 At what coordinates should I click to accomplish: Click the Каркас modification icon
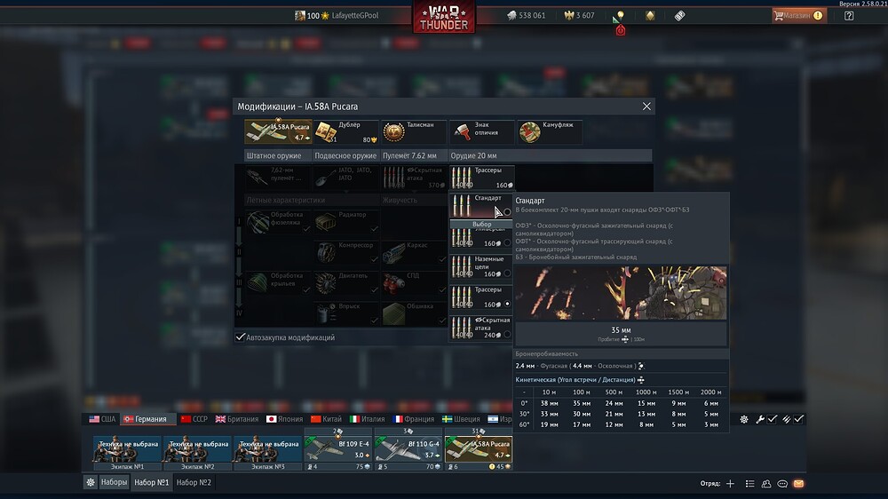[394, 253]
